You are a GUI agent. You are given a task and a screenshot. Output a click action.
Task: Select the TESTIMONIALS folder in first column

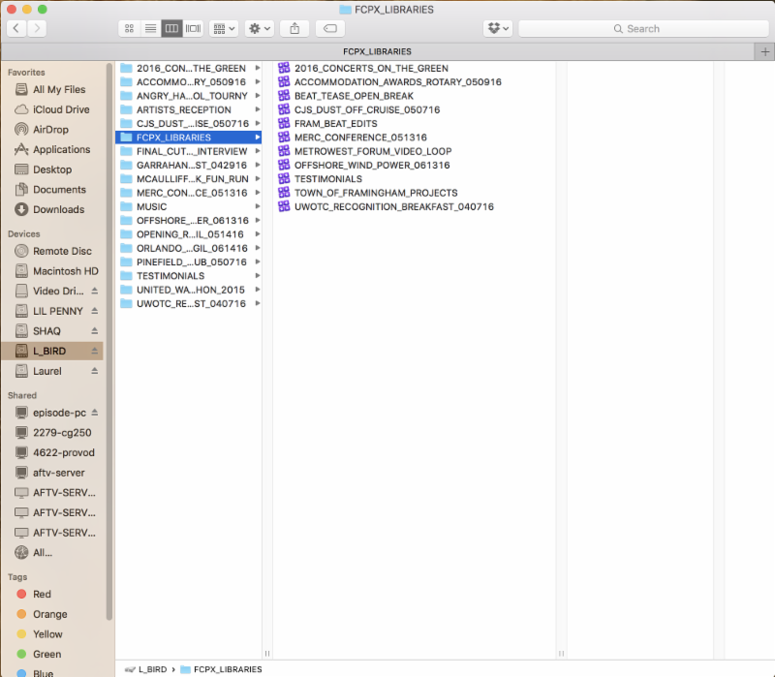click(x=170, y=275)
